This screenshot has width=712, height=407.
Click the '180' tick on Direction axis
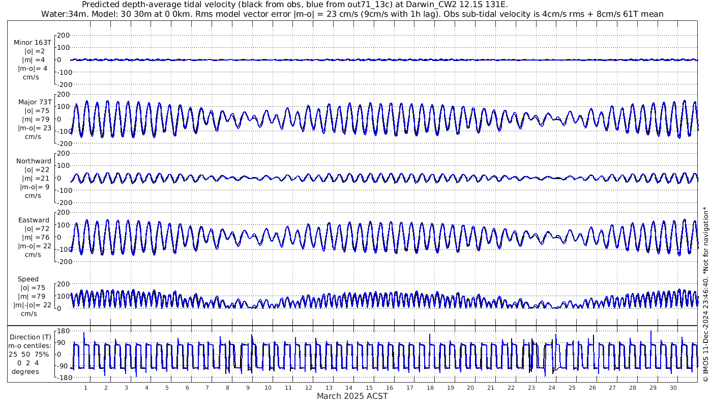click(63, 332)
